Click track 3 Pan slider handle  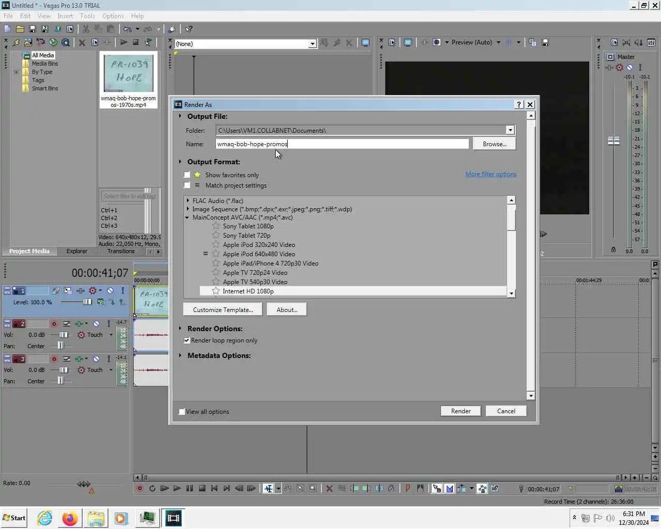tap(60, 381)
